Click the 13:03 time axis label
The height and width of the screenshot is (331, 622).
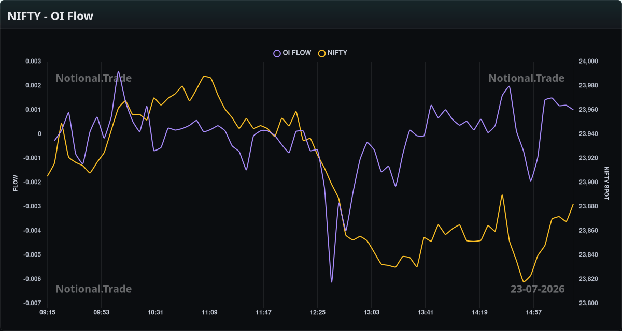click(x=371, y=312)
